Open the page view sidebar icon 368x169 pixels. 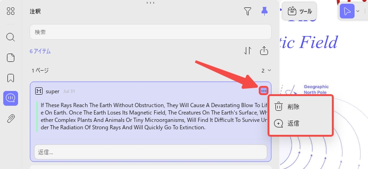tap(11, 58)
